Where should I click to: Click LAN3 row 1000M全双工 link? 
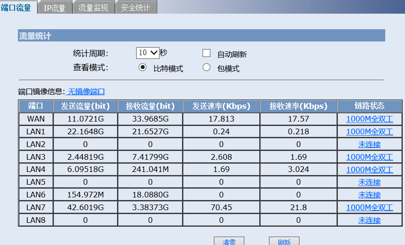coord(370,157)
